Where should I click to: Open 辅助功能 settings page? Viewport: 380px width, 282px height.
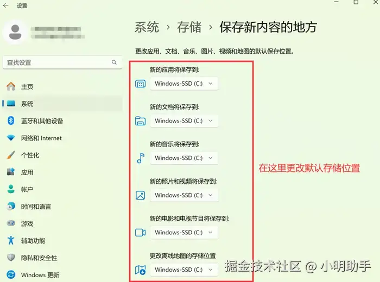click(x=62, y=241)
